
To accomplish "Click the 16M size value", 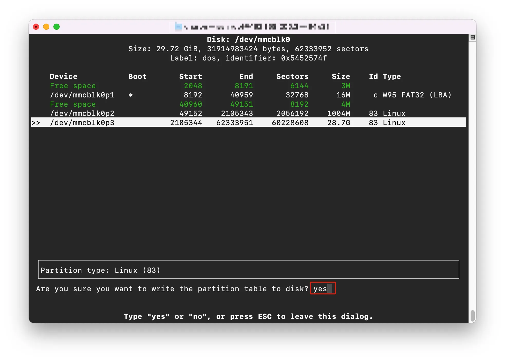I will coord(343,95).
